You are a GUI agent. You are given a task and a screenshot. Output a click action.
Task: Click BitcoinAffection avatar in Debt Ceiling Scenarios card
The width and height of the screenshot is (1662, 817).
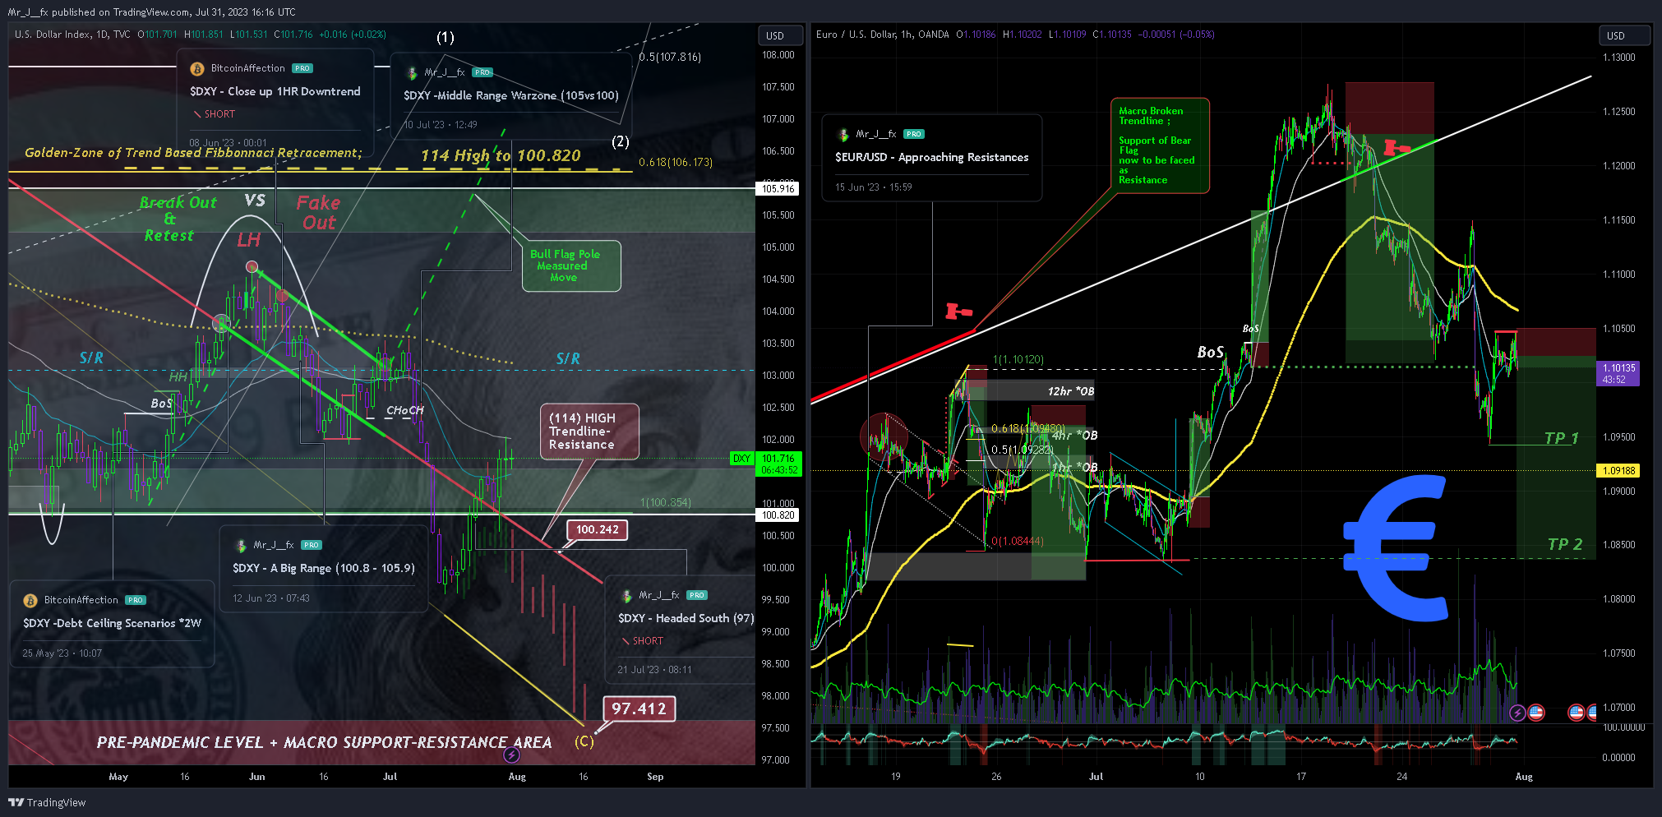(30, 600)
